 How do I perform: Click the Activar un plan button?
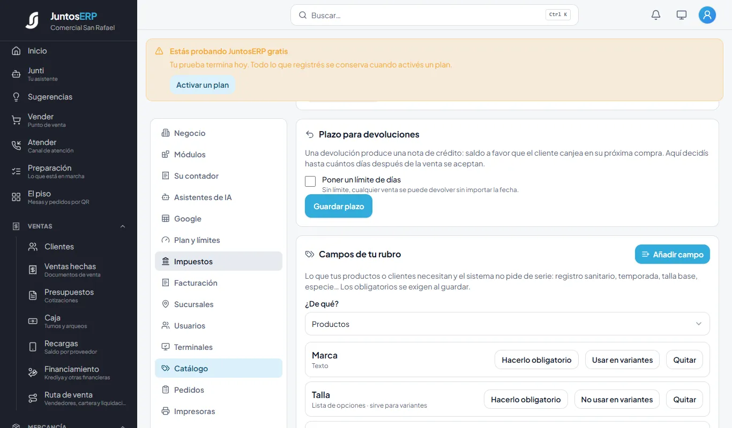[203, 85]
